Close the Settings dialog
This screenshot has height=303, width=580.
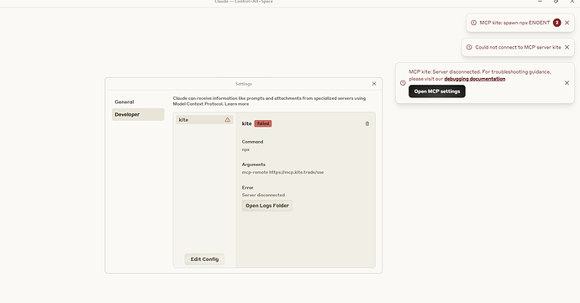click(374, 84)
